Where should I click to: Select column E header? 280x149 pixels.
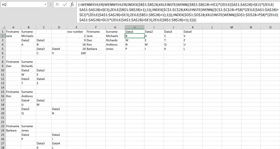tap(76, 27)
